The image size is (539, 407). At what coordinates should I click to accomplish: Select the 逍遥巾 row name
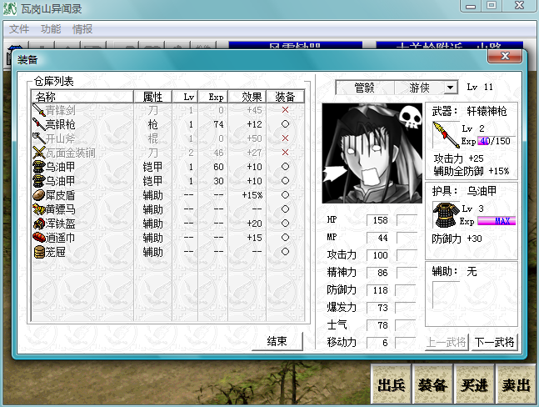[60, 238]
